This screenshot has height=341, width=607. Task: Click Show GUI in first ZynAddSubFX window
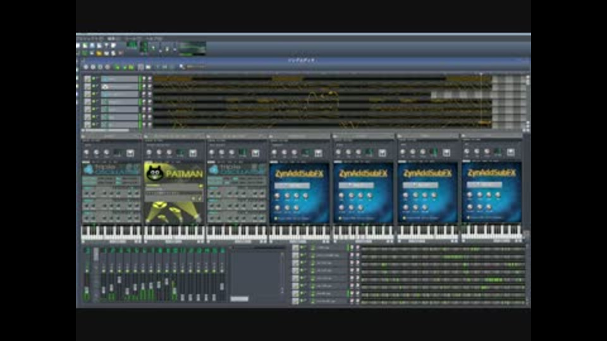[x=292, y=186]
